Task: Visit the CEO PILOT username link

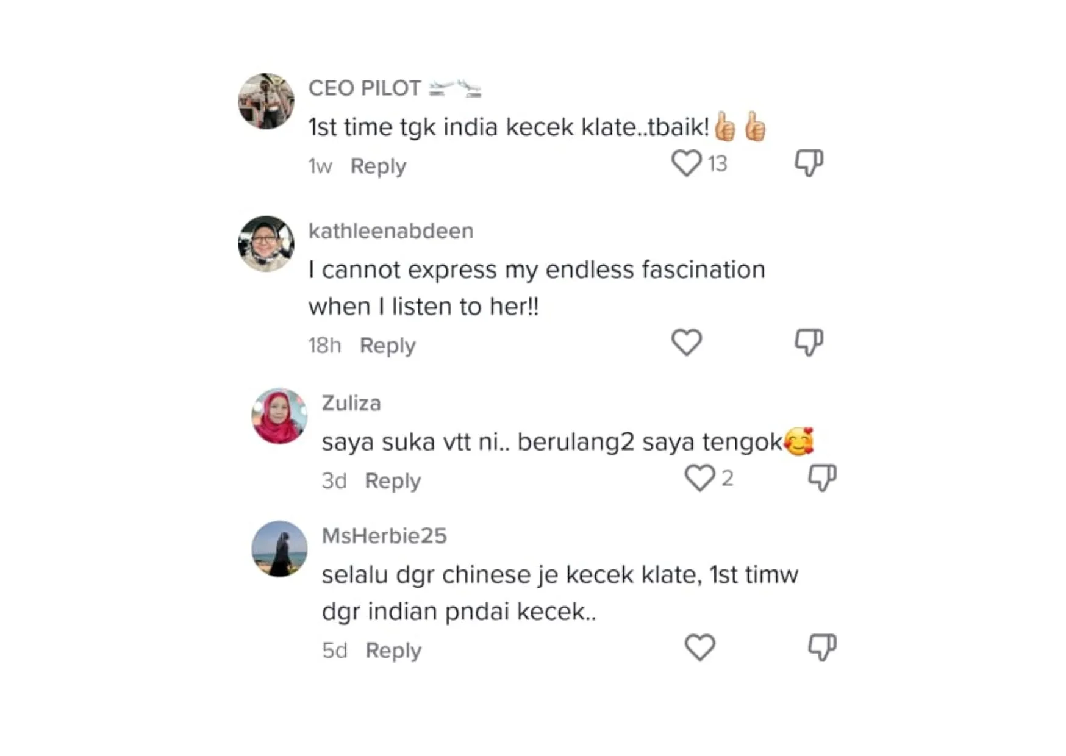Action: click(365, 88)
